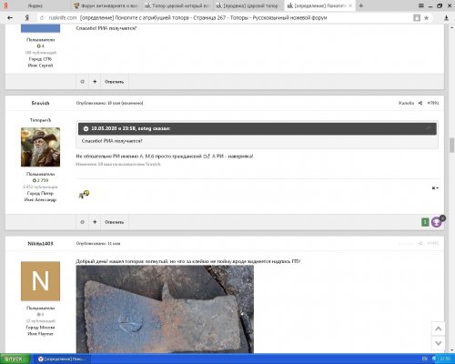The image size is (455, 364).
Task: Toggle reader mode icon in address bar
Action: (417, 18)
